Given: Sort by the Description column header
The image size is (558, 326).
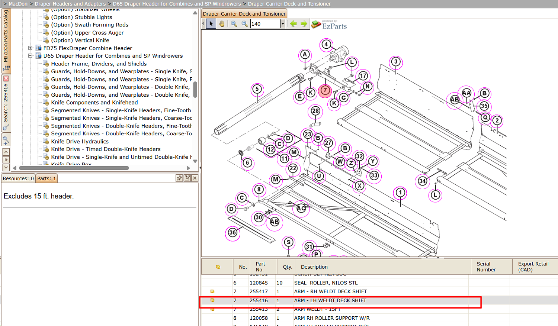Looking at the screenshot, I should 383,267.
